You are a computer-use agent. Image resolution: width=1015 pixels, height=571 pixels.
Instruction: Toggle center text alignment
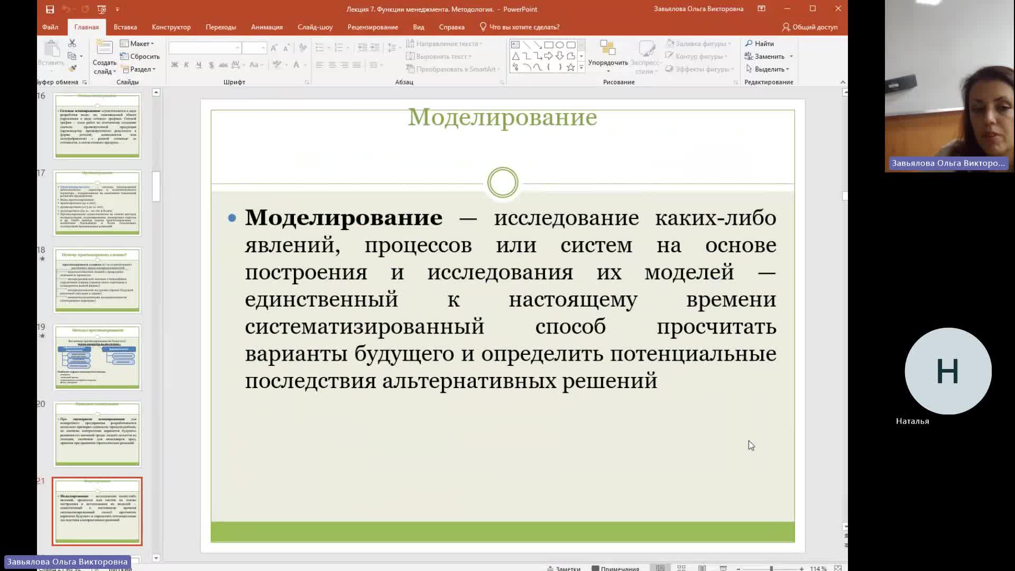click(332, 65)
